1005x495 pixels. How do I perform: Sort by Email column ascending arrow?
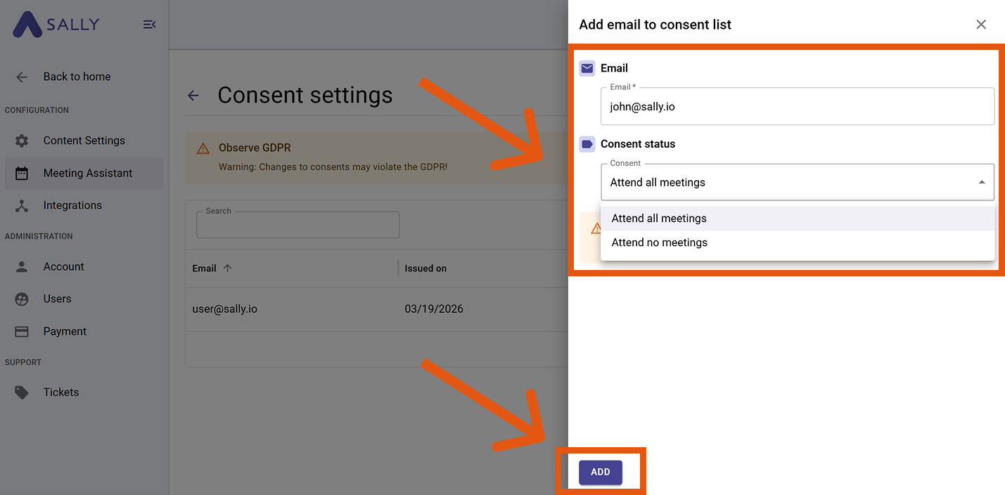[x=227, y=269]
